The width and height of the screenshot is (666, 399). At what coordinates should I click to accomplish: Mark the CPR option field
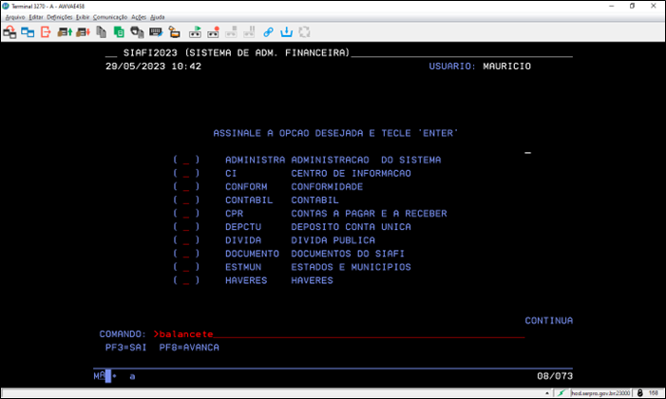(186, 214)
